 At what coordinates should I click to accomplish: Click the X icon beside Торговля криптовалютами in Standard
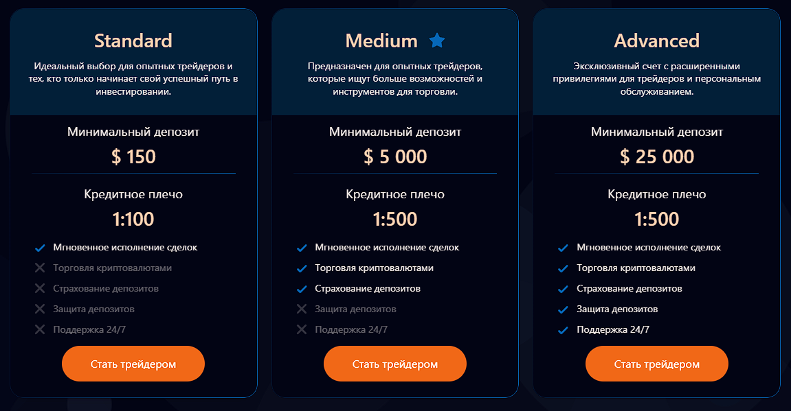tap(39, 268)
